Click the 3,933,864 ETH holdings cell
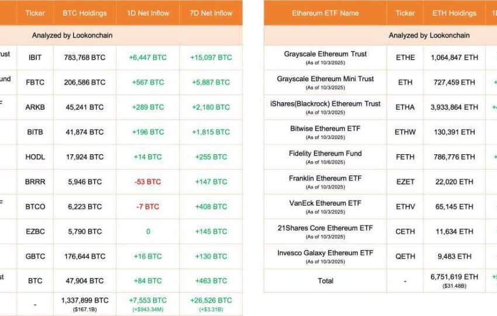Image resolution: width=497 pixels, height=316 pixels. click(454, 107)
